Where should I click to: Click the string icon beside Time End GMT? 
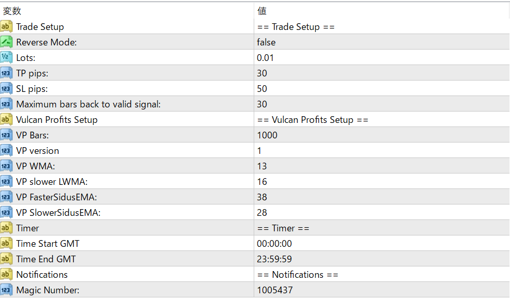point(6,259)
